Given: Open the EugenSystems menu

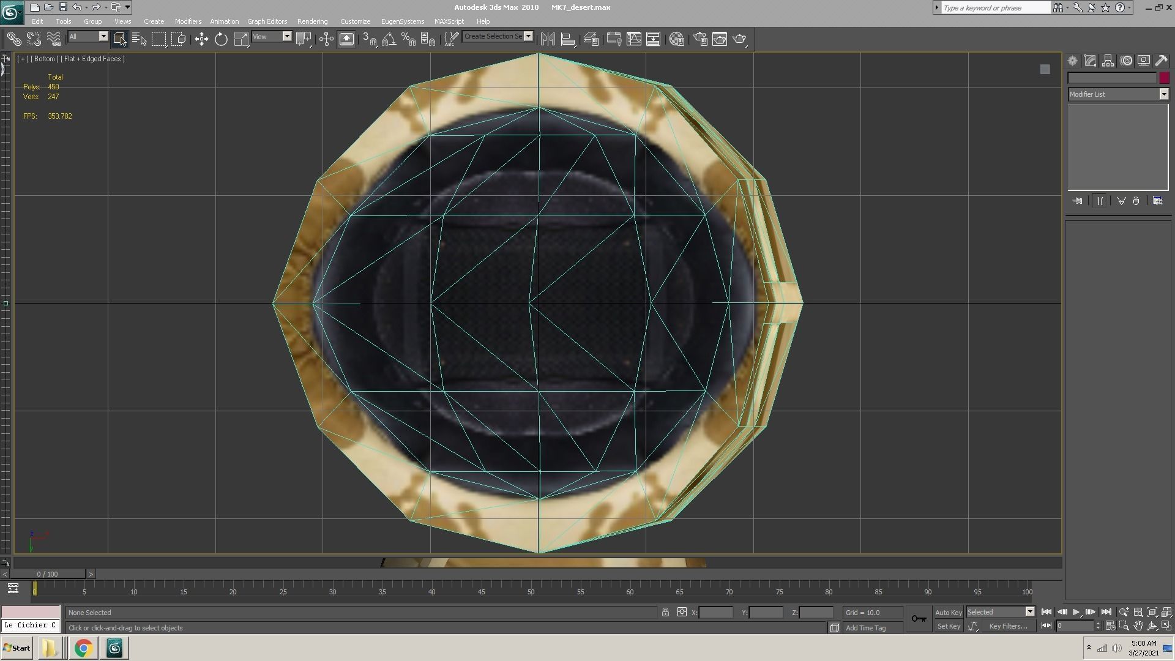Looking at the screenshot, I should coord(402,21).
